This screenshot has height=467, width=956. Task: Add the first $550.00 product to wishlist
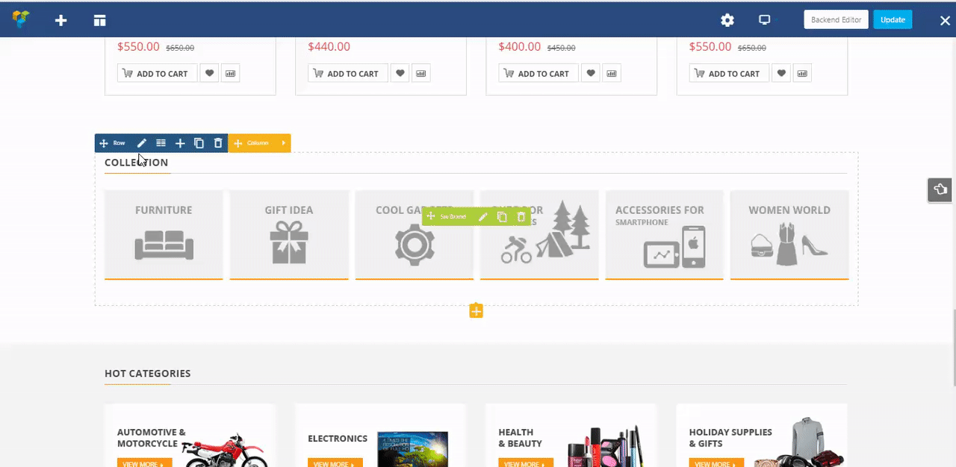pos(210,73)
